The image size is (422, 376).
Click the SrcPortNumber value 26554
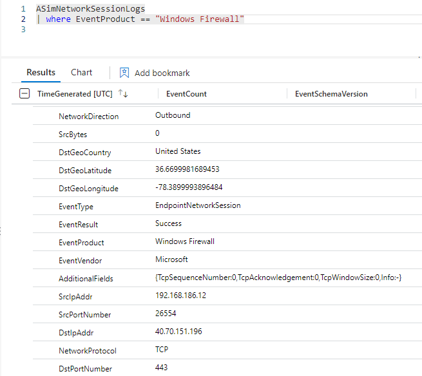tap(166, 314)
